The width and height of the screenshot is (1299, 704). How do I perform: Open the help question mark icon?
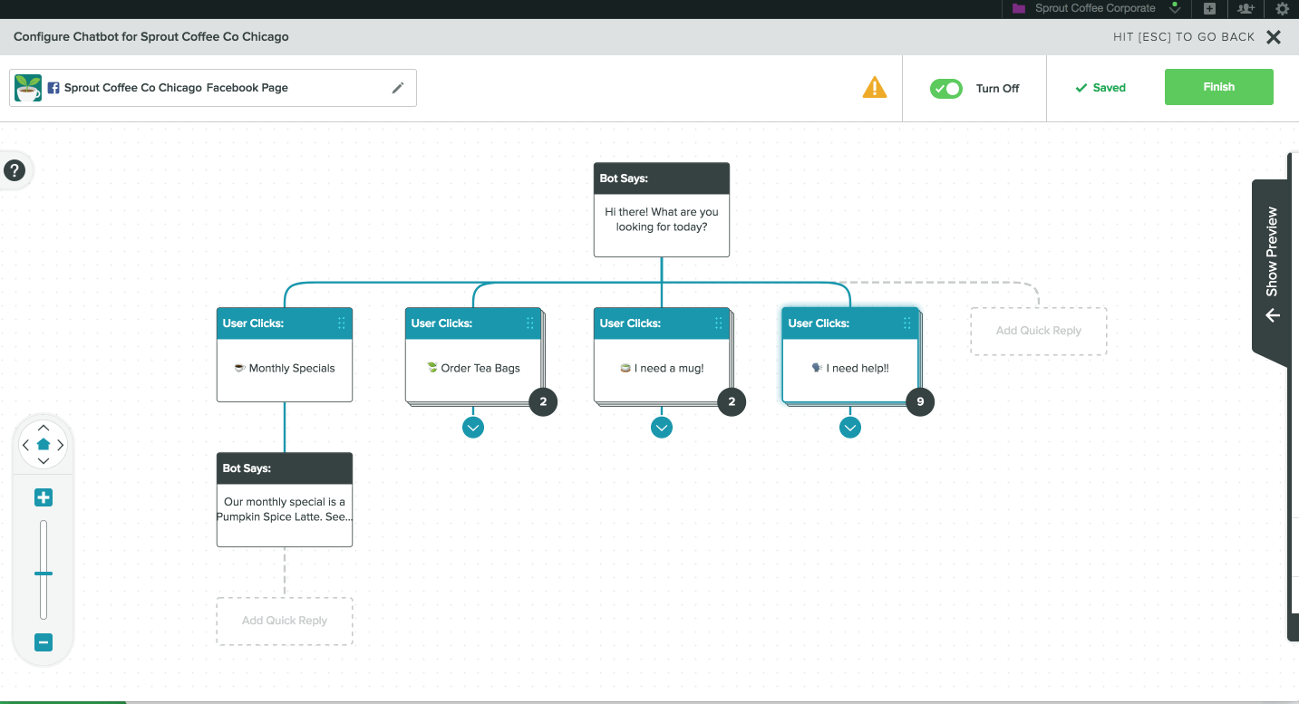point(15,170)
